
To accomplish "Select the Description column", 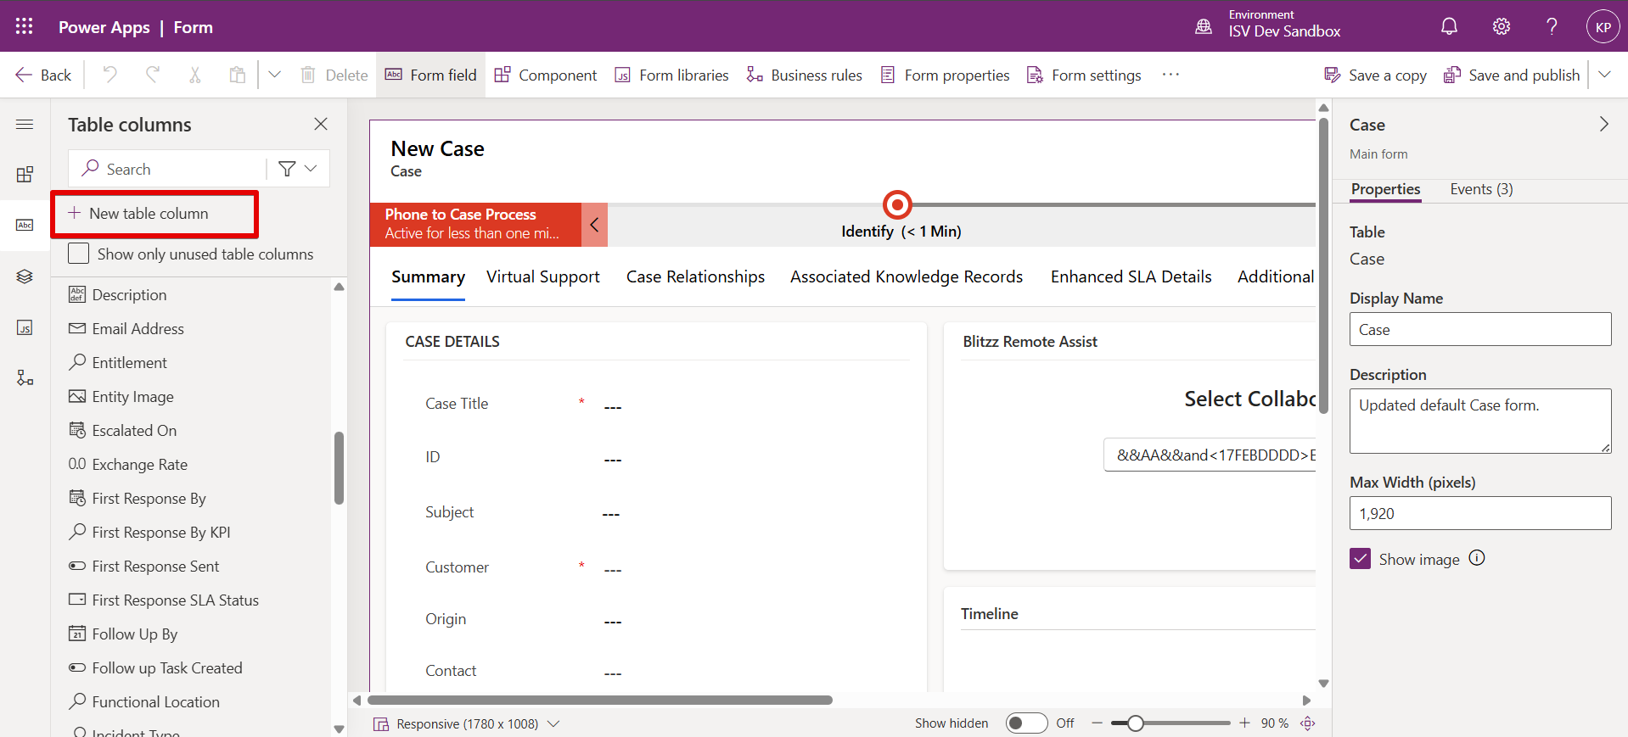I will click(118, 294).
